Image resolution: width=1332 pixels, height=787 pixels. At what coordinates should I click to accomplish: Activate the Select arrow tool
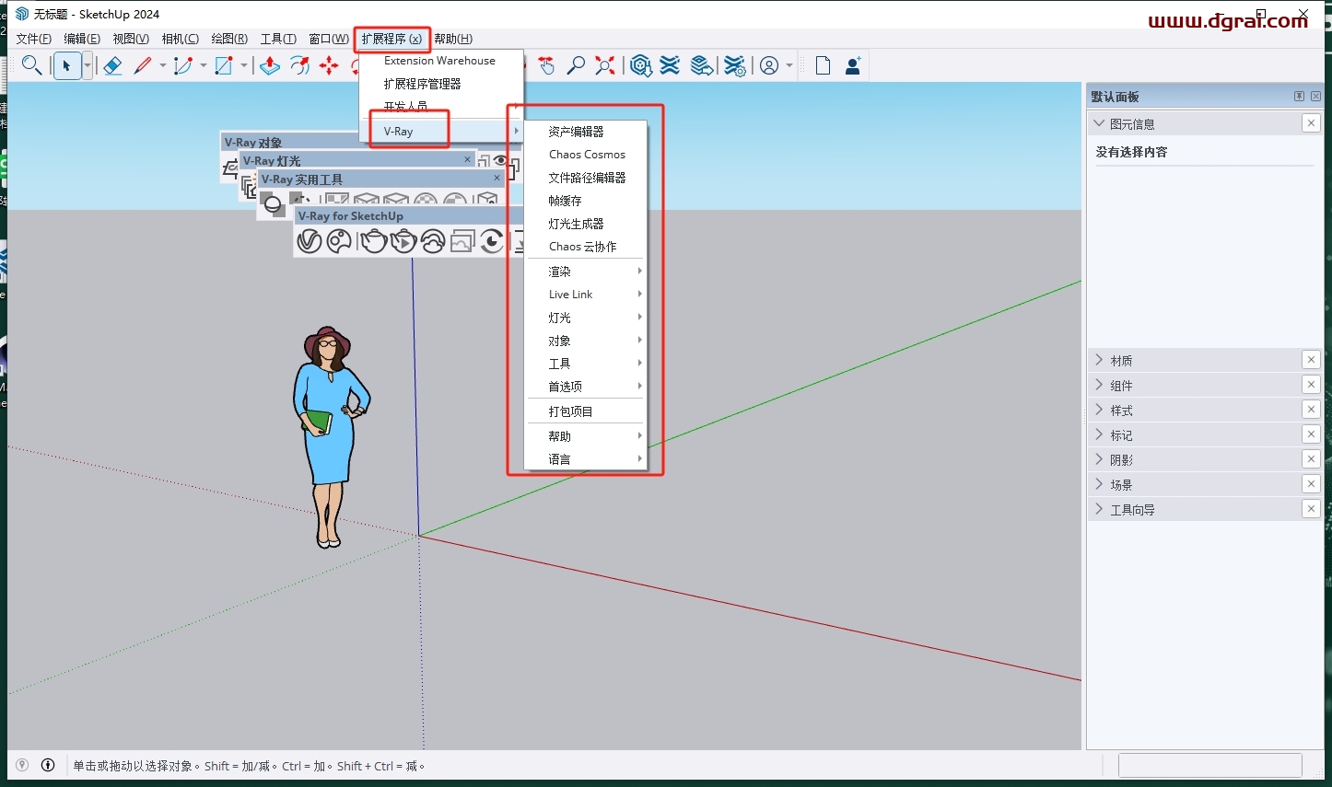pos(67,65)
